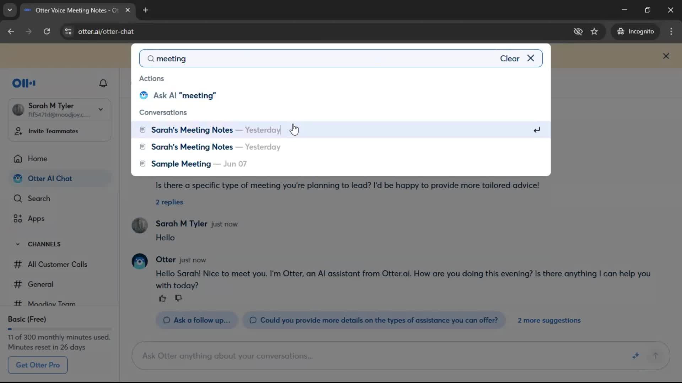Click the Otter logo in sidebar
The width and height of the screenshot is (682, 383).
(24, 83)
